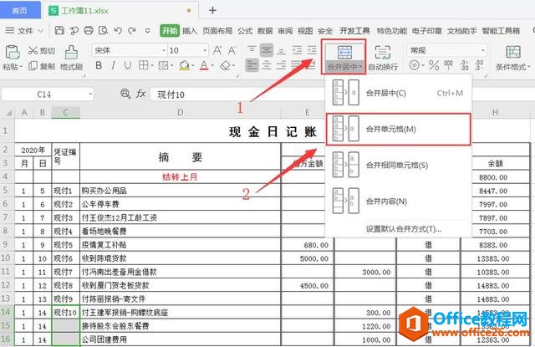Viewport: 535px width, 347px height.
Task: Toggle Bold formatting
Action: (99, 65)
